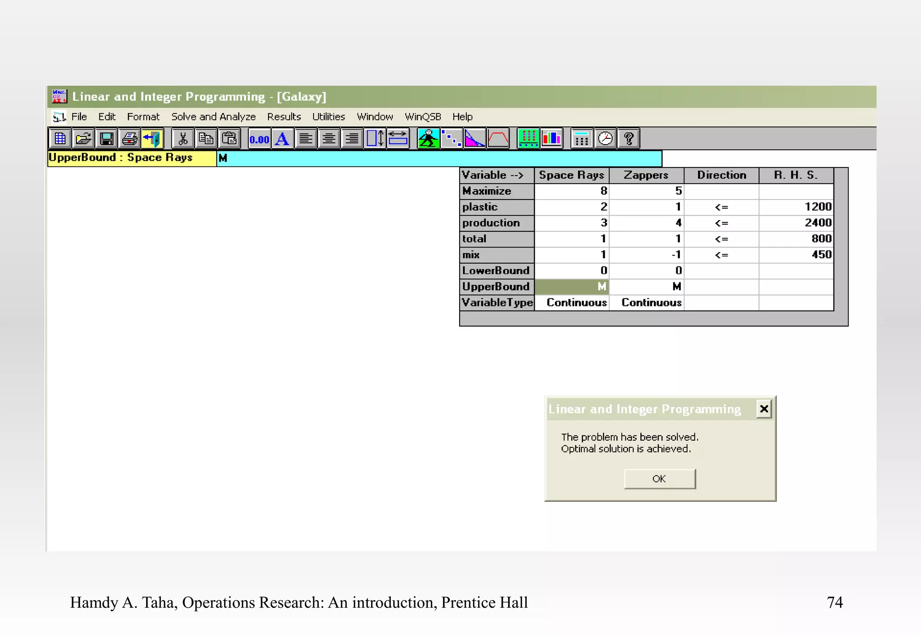Open the Solve and Analyze menu

coord(213,117)
